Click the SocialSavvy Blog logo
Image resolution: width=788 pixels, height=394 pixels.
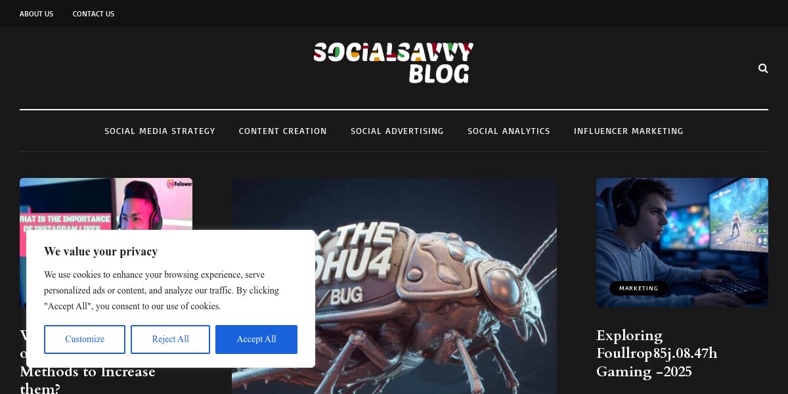coord(393,63)
